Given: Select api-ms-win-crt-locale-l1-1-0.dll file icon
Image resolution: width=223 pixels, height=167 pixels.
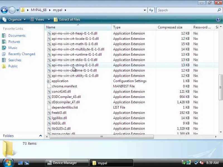Looking at the screenshot, I should click(x=49, y=39).
